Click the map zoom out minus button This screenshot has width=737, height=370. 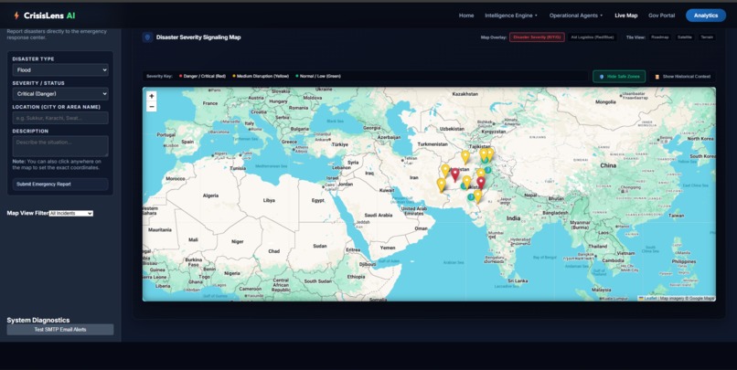[152, 107]
